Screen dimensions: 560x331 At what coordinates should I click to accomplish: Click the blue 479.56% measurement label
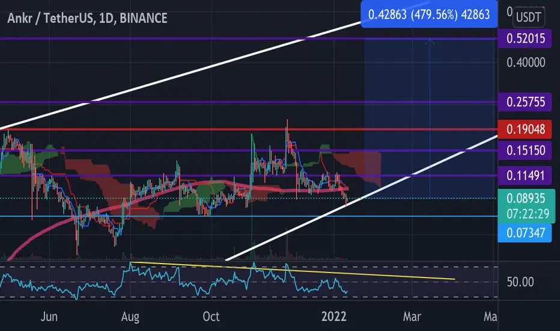[429, 14]
